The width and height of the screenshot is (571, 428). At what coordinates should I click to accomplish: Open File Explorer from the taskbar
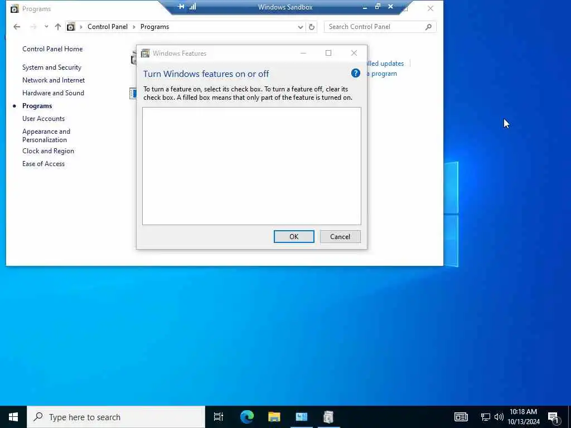tap(274, 417)
